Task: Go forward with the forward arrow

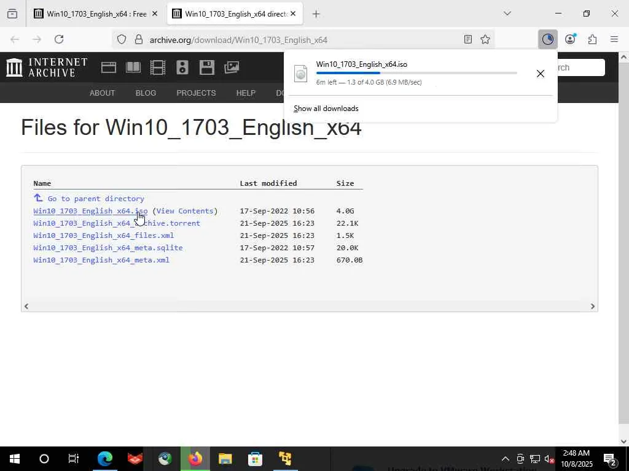Action: pyautogui.click(x=37, y=39)
